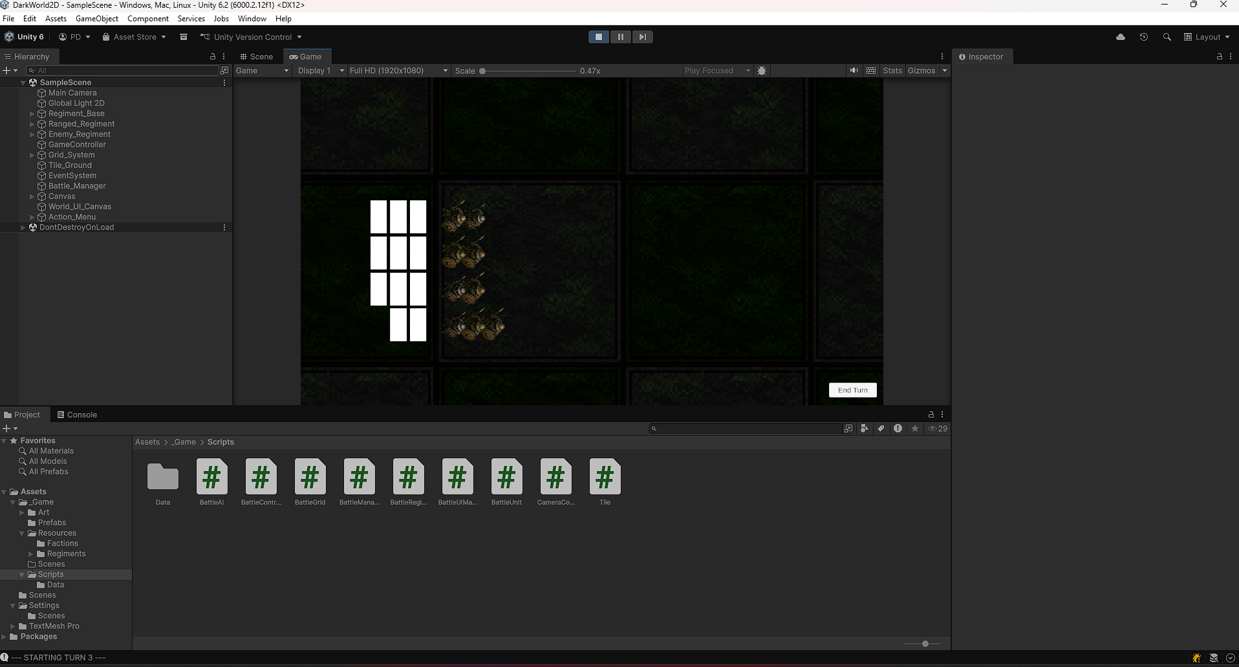Screen dimensions: 1239x667
Task: Mute audio in Game view
Action: point(854,70)
